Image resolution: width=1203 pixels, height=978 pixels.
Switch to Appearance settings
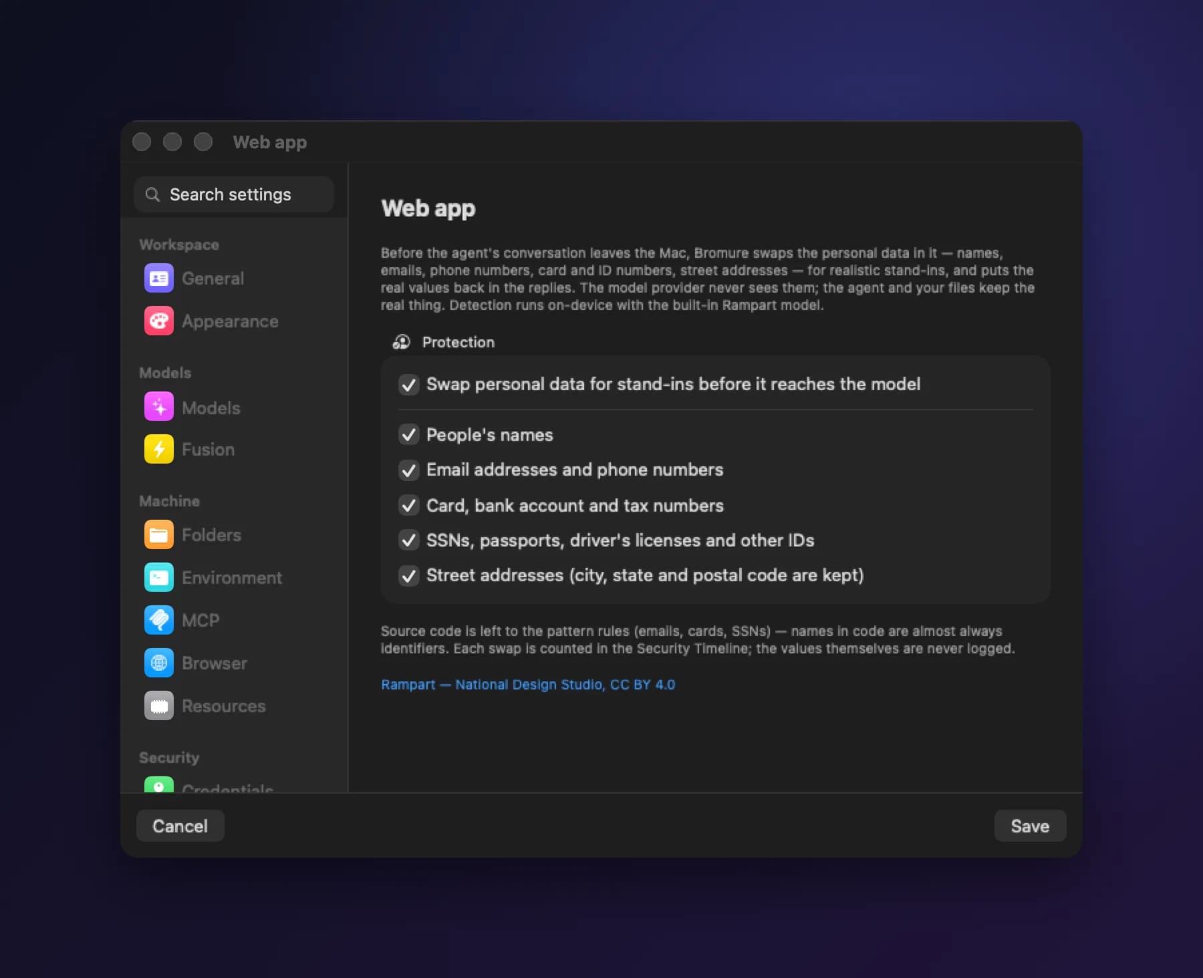[230, 321]
